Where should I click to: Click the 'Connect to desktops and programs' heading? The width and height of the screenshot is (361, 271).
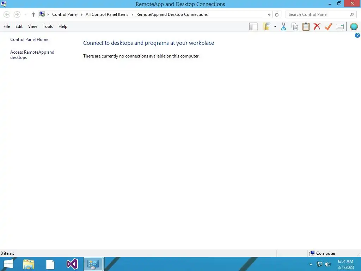pyautogui.click(x=148, y=43)
